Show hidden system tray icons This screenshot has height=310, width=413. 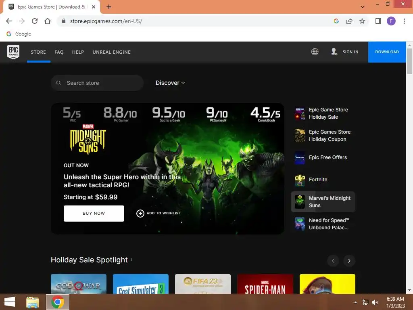356,302
